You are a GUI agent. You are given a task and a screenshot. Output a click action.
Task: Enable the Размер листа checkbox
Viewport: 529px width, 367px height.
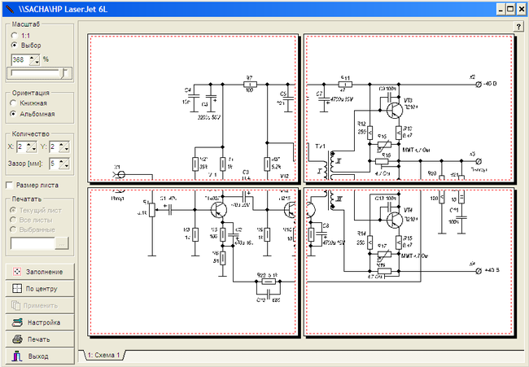point(10,185)
